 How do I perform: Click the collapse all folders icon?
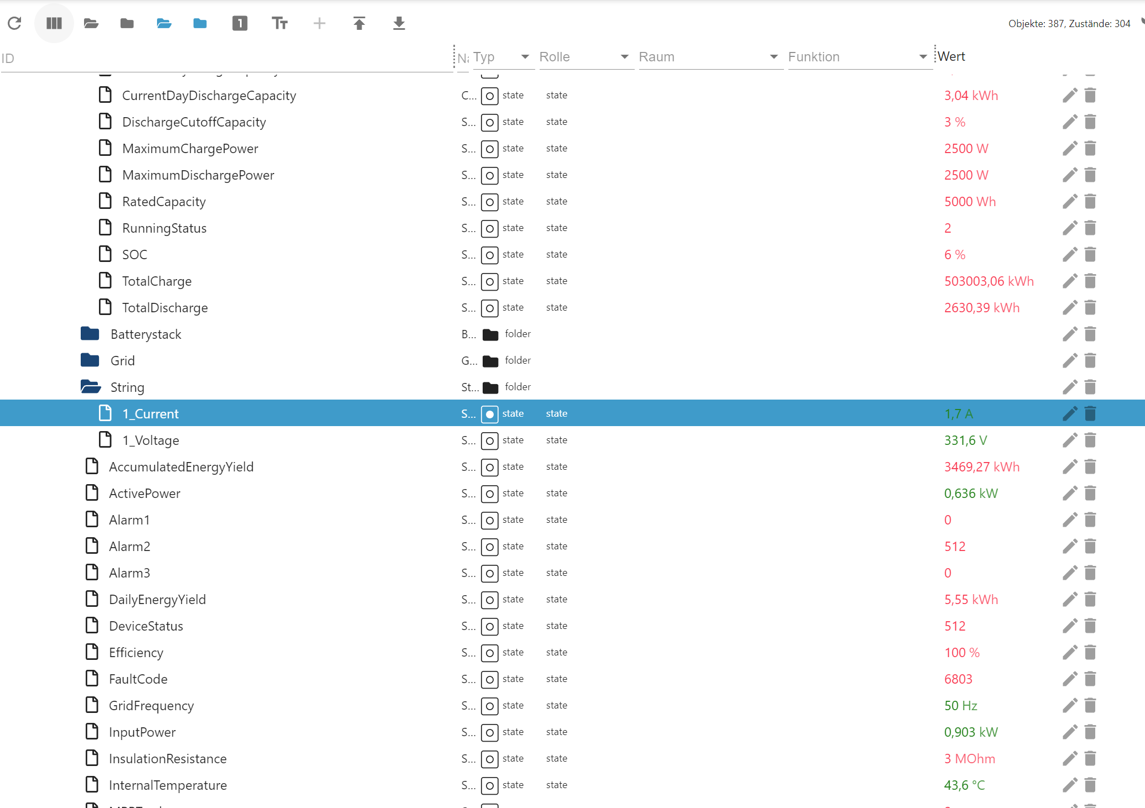pyautogui.click(x=127, y=23)
